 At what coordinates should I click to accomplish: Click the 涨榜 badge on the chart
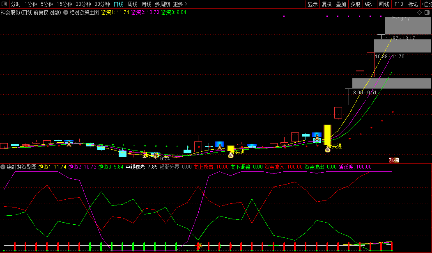coord(394,160)
